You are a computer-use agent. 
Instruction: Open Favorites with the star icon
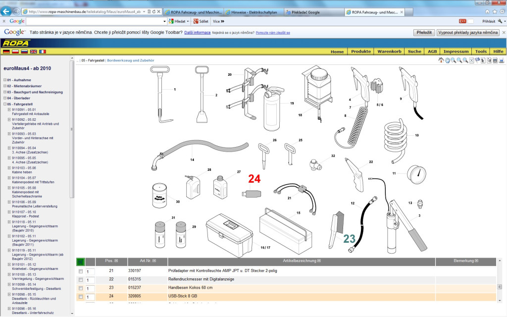[x=495, y=12]
